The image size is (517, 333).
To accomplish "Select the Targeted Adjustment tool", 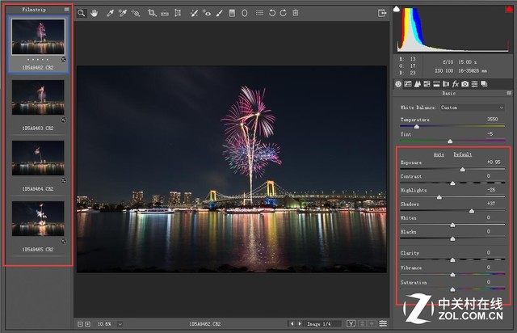I will tap(136, 13).
